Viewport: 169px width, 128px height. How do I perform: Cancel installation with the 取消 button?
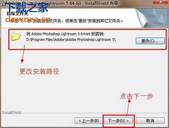150,121
